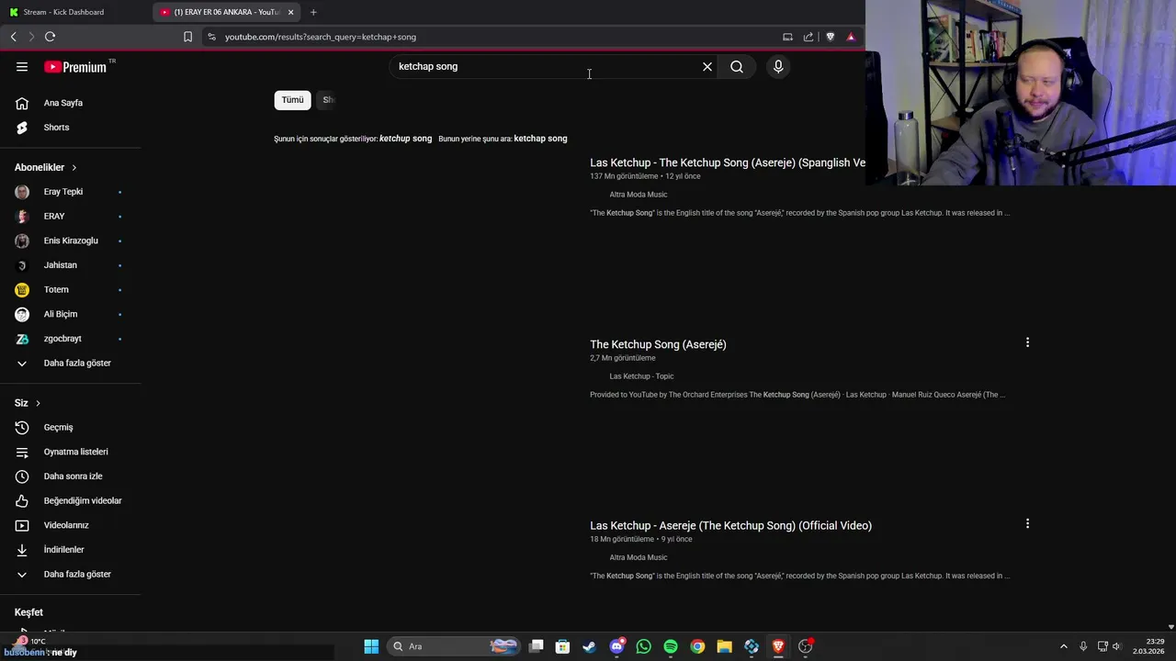Expand the Abonelikler section
Image resolution: width=1176 pixels, height=661 pixels.
pyautogui.click(x=46, y=167)
